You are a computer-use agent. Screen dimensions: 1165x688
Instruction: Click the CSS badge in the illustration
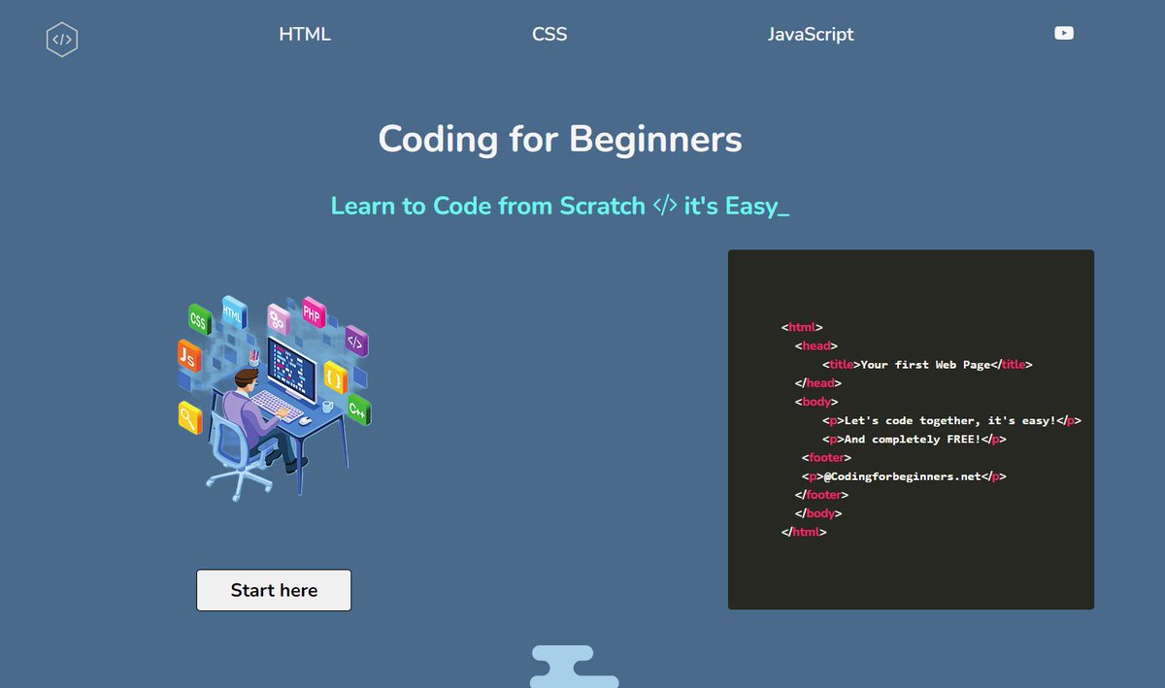198,320
